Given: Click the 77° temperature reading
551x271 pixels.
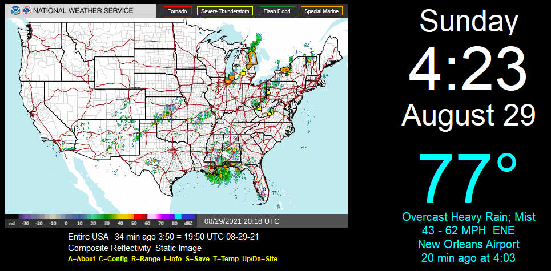Looking at the screenshot, I should pyautogui.click(x=468, y=179).
